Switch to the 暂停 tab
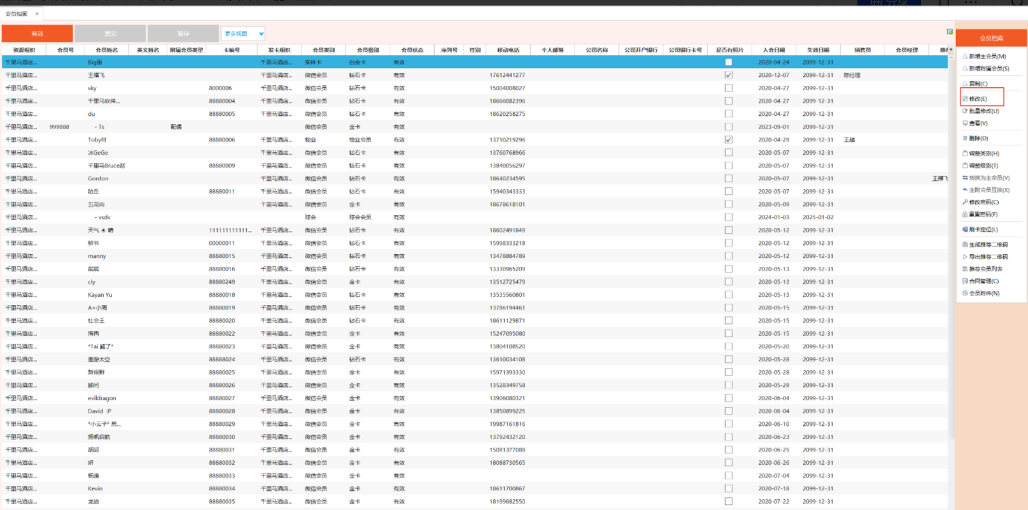 pos(183,34)
